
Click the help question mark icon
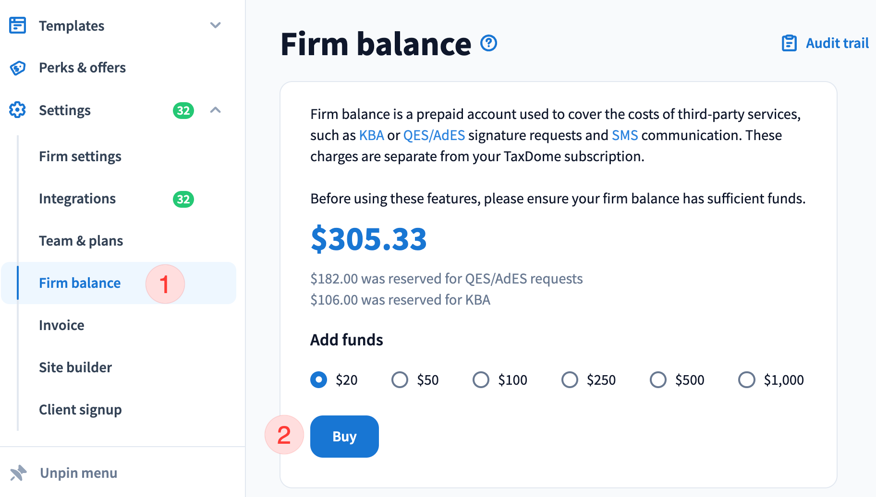pos(489,44)
